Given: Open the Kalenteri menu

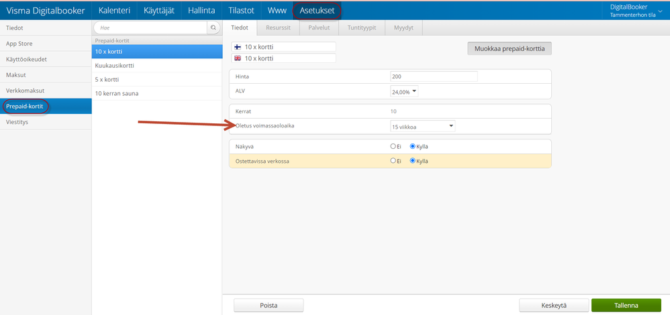Looking at the screenshot, I should point(114,10).
